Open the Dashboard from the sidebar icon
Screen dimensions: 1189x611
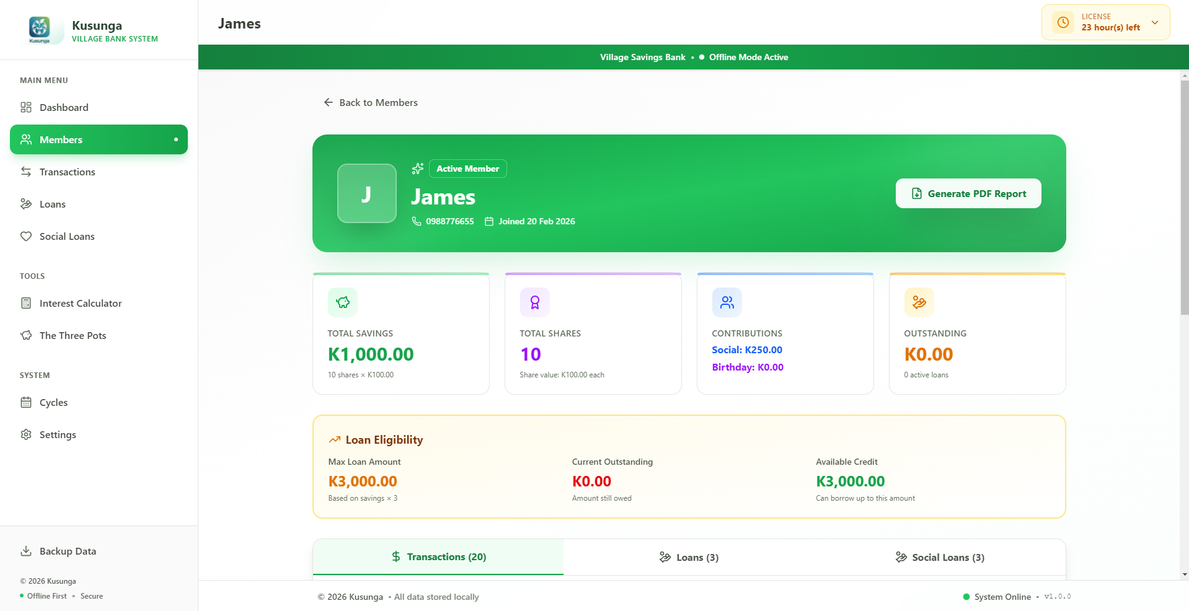click(26, 107)
